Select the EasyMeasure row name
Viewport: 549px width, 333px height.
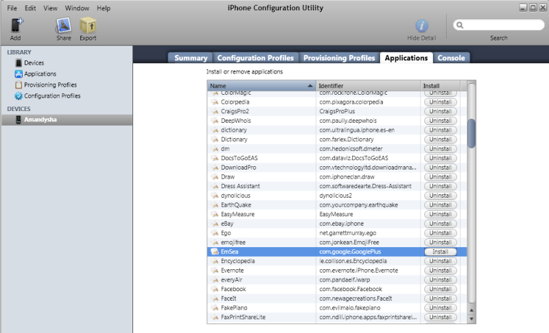pos(237,214)
